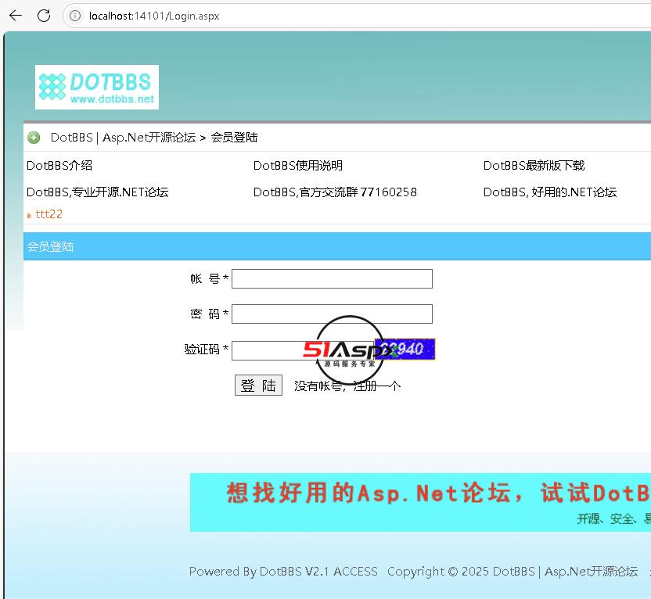The width and height of the screenshot is (651, 599).
Task: Click the DOTBBS logo image
Action: click(x=97, y=87)
